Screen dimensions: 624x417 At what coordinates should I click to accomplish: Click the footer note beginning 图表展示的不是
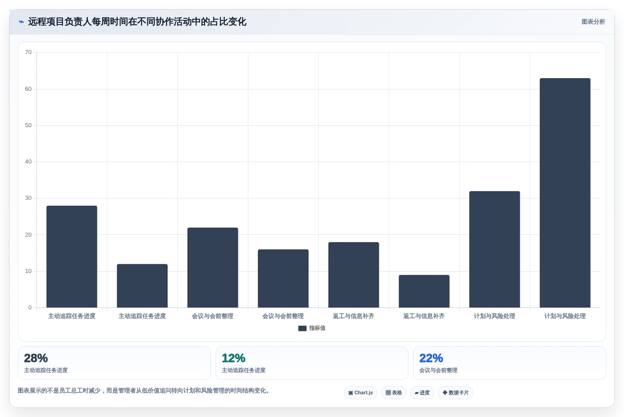[x=145, y=391]
